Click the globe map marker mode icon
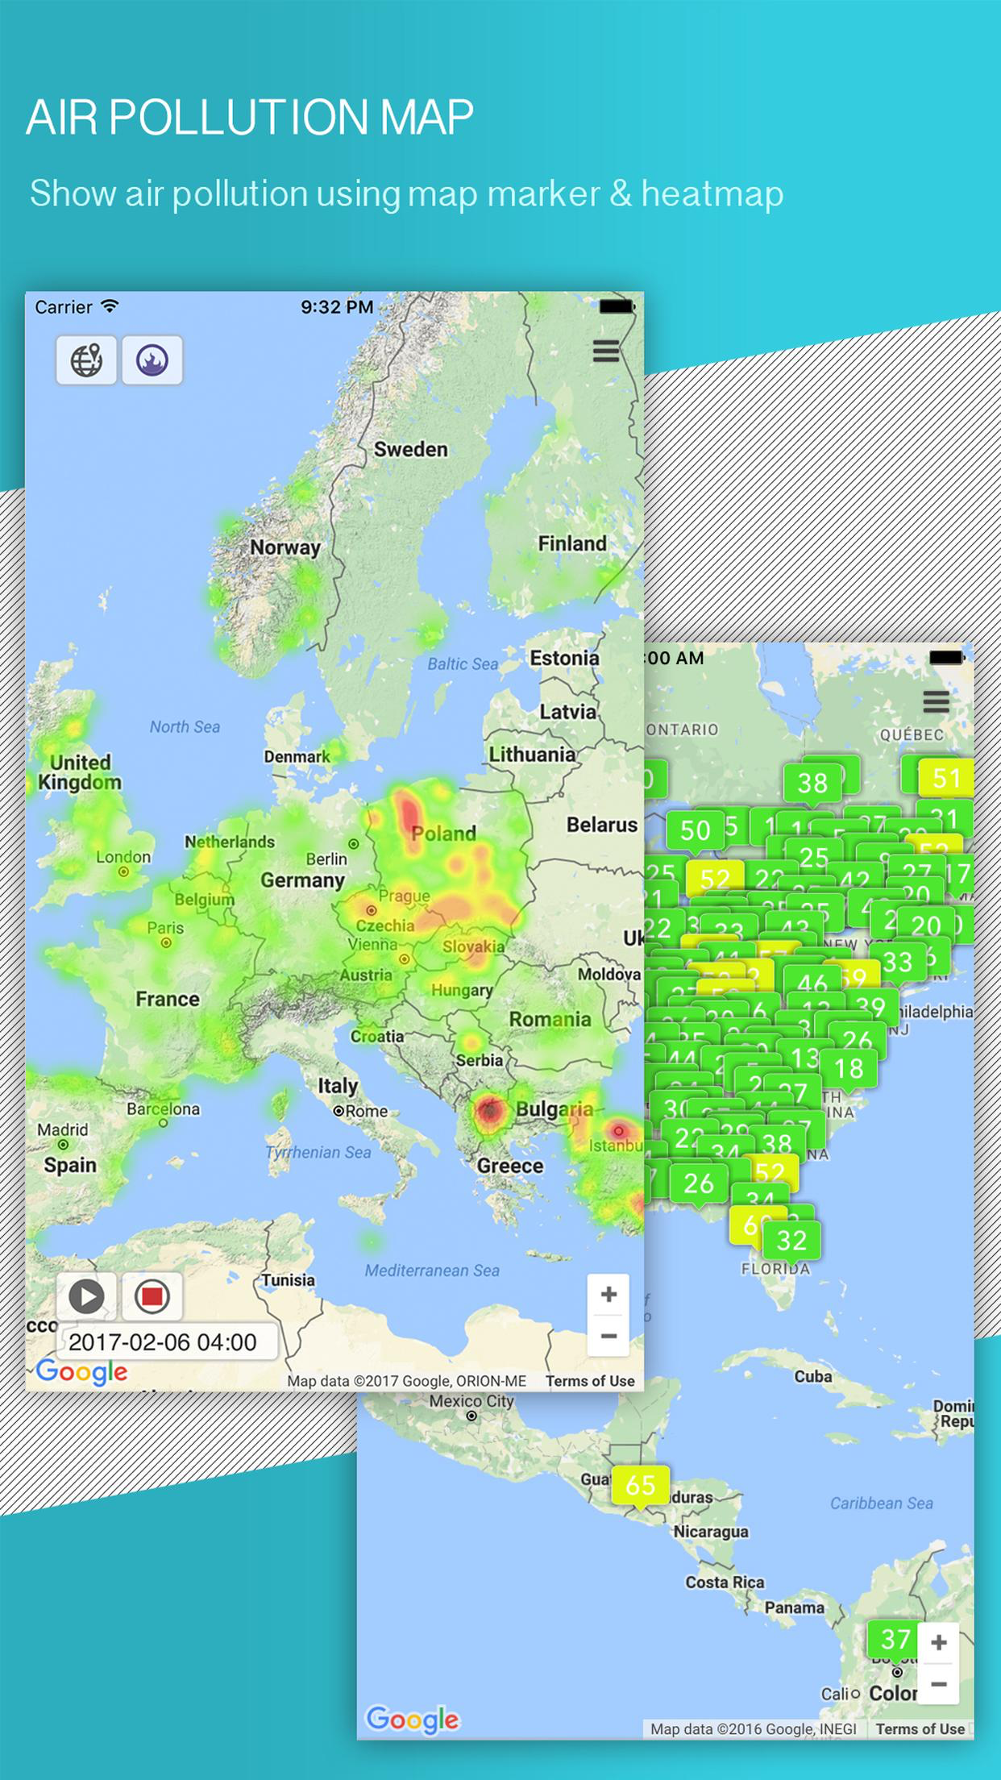Screen dimensions: 1001x1780 [86, 360]
